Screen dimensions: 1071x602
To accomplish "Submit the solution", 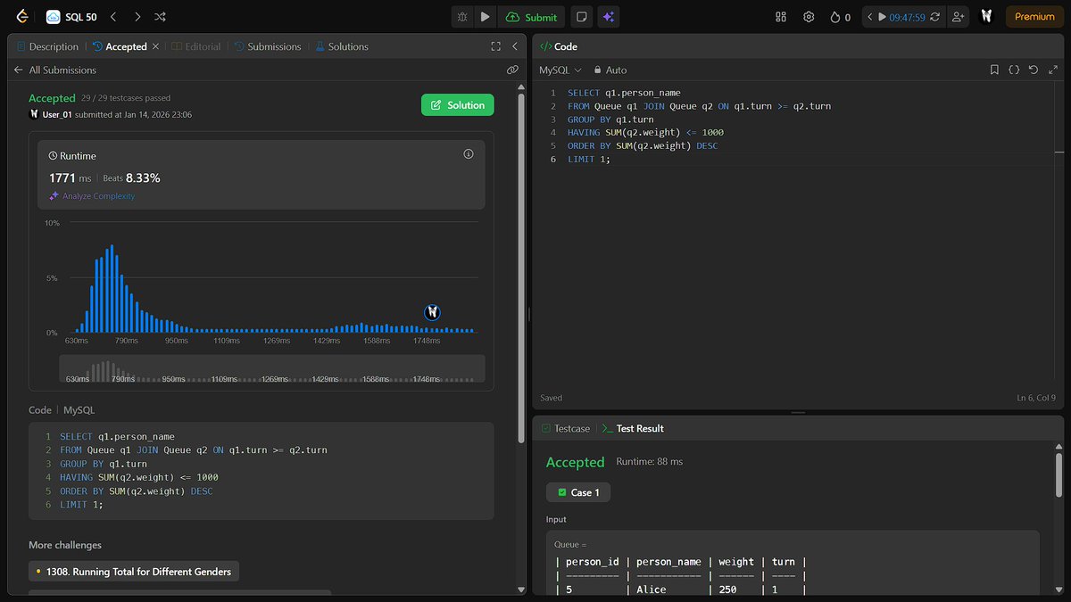I will point(532,16).
